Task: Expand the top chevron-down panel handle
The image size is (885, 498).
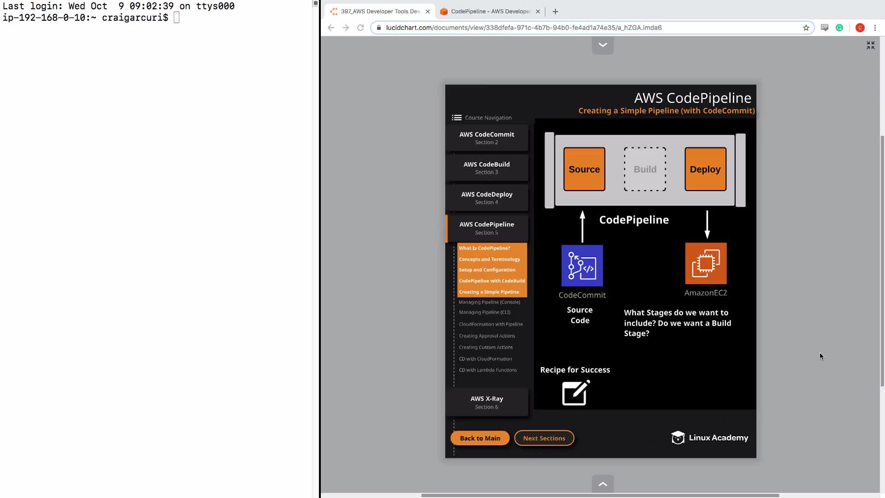Action: [602, 45]
